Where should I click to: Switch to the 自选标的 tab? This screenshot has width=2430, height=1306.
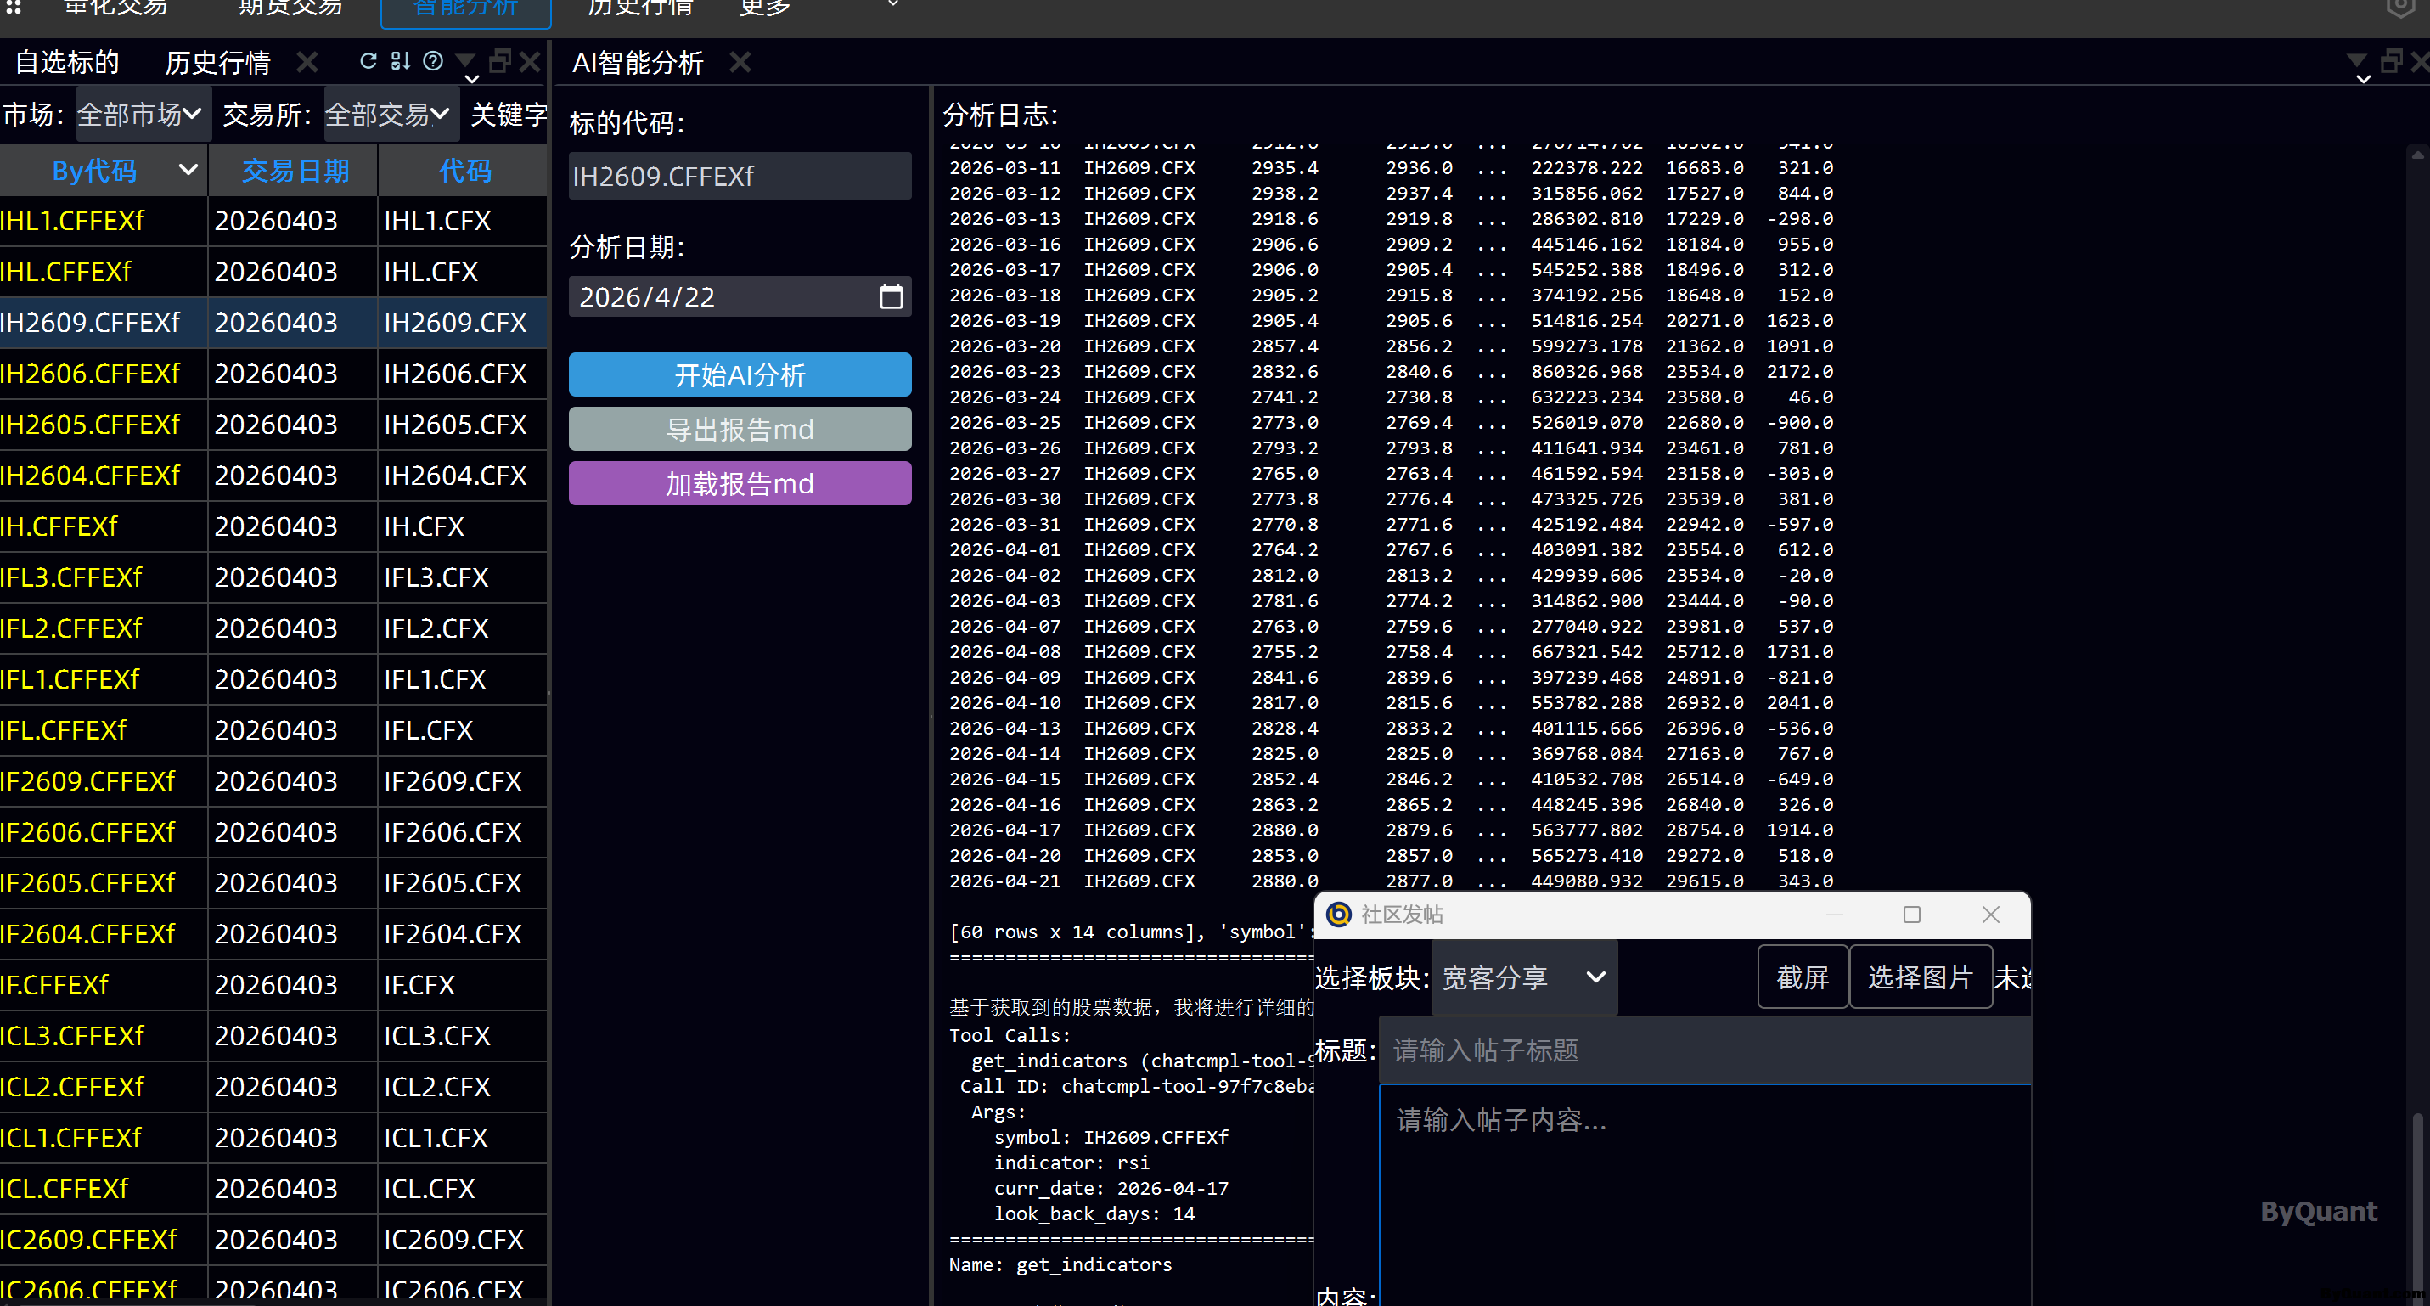point(67,62)
